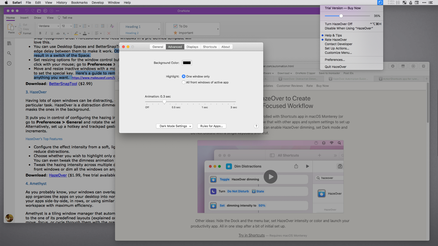This screenshot has height=246, width=438.
Task: Expand the Heading styles gallery arrow
Action: 159,29
